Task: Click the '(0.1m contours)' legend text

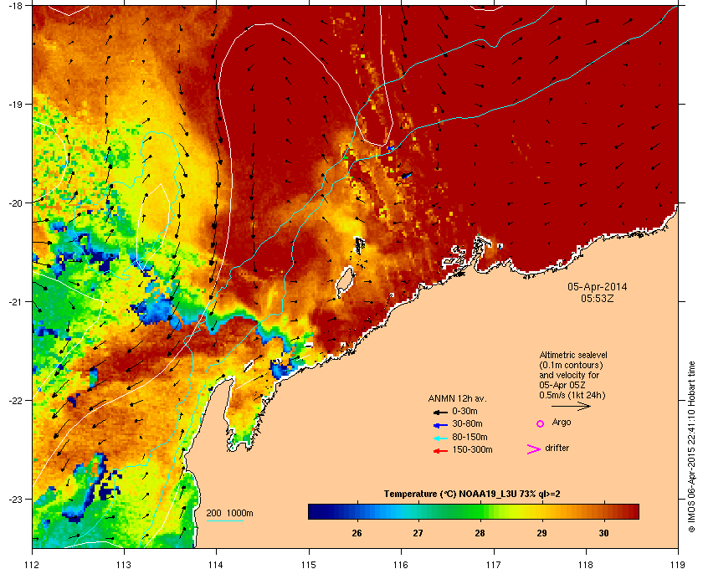Action: [571, 365]
